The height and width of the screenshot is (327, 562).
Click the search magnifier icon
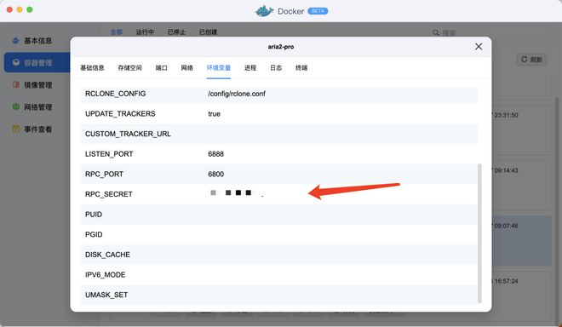pos(435,32)
